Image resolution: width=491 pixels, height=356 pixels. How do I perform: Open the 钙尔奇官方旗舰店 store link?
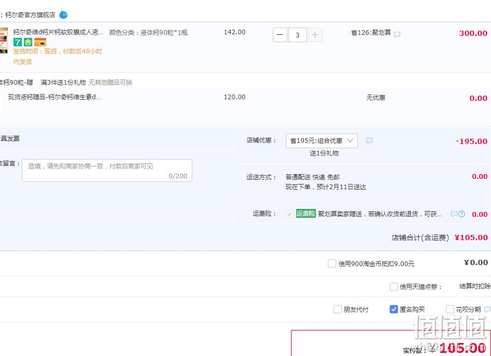[x=30, y=15]
